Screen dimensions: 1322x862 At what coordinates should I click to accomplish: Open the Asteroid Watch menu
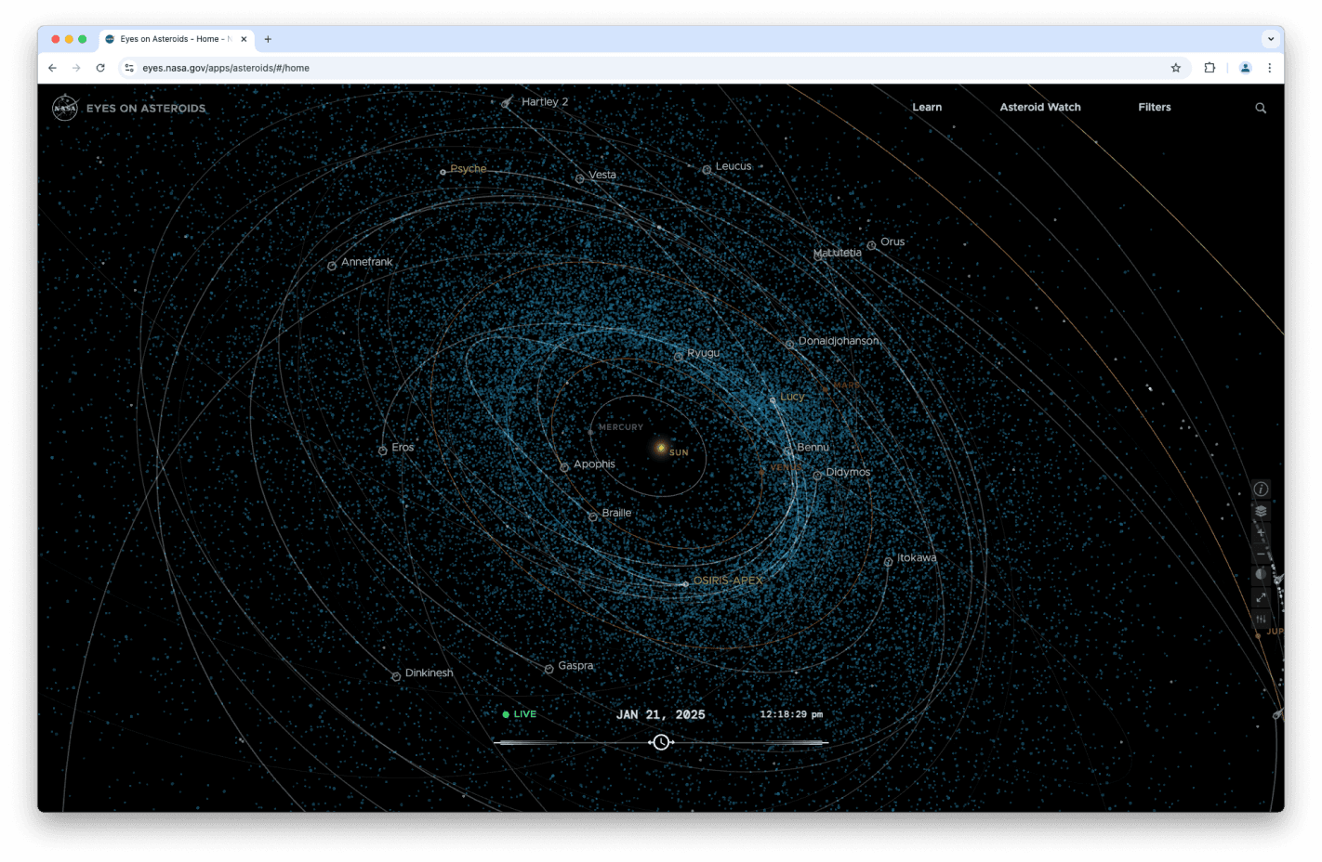[1039, 108]
